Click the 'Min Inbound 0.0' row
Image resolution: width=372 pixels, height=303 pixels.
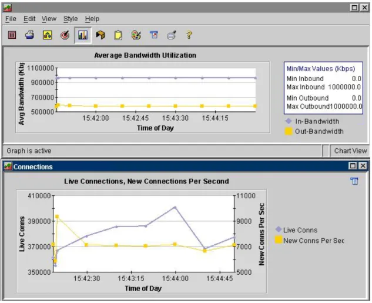(x=324, y=79)
